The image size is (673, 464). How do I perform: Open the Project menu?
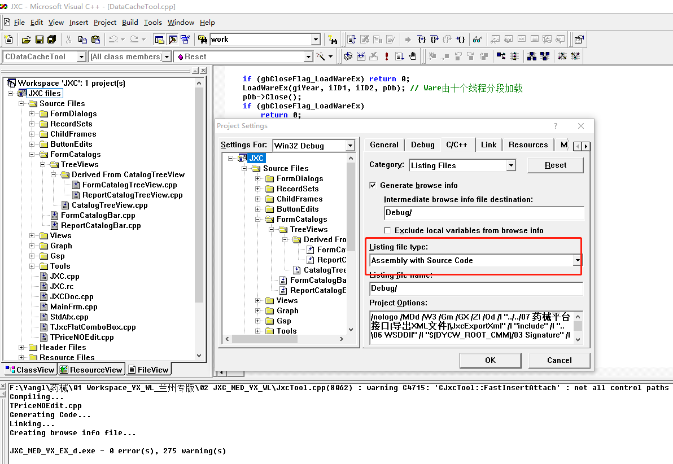(104, 23)
